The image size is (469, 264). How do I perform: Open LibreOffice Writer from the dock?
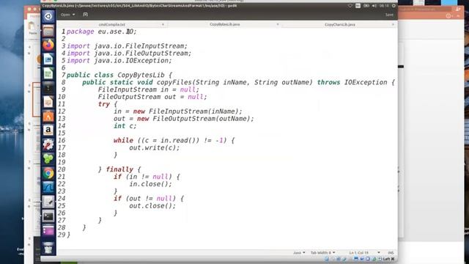pyautogui.click(x=48, y=59)
